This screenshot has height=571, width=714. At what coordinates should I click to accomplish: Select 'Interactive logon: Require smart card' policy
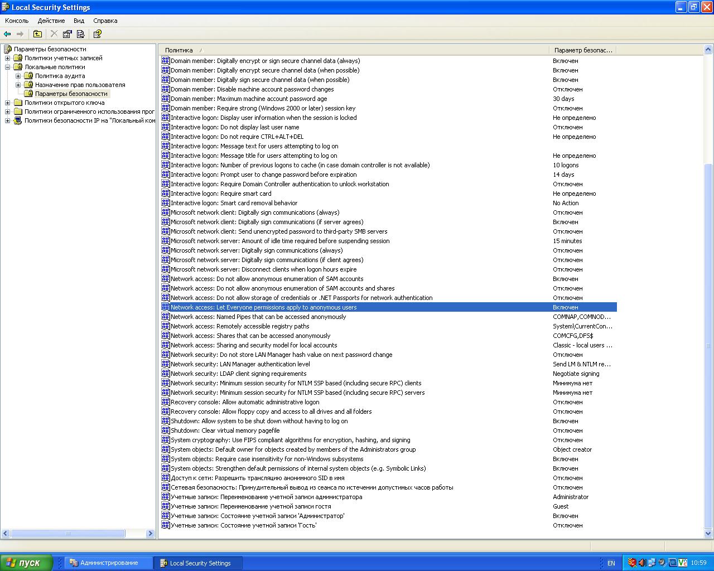(221, 193)
